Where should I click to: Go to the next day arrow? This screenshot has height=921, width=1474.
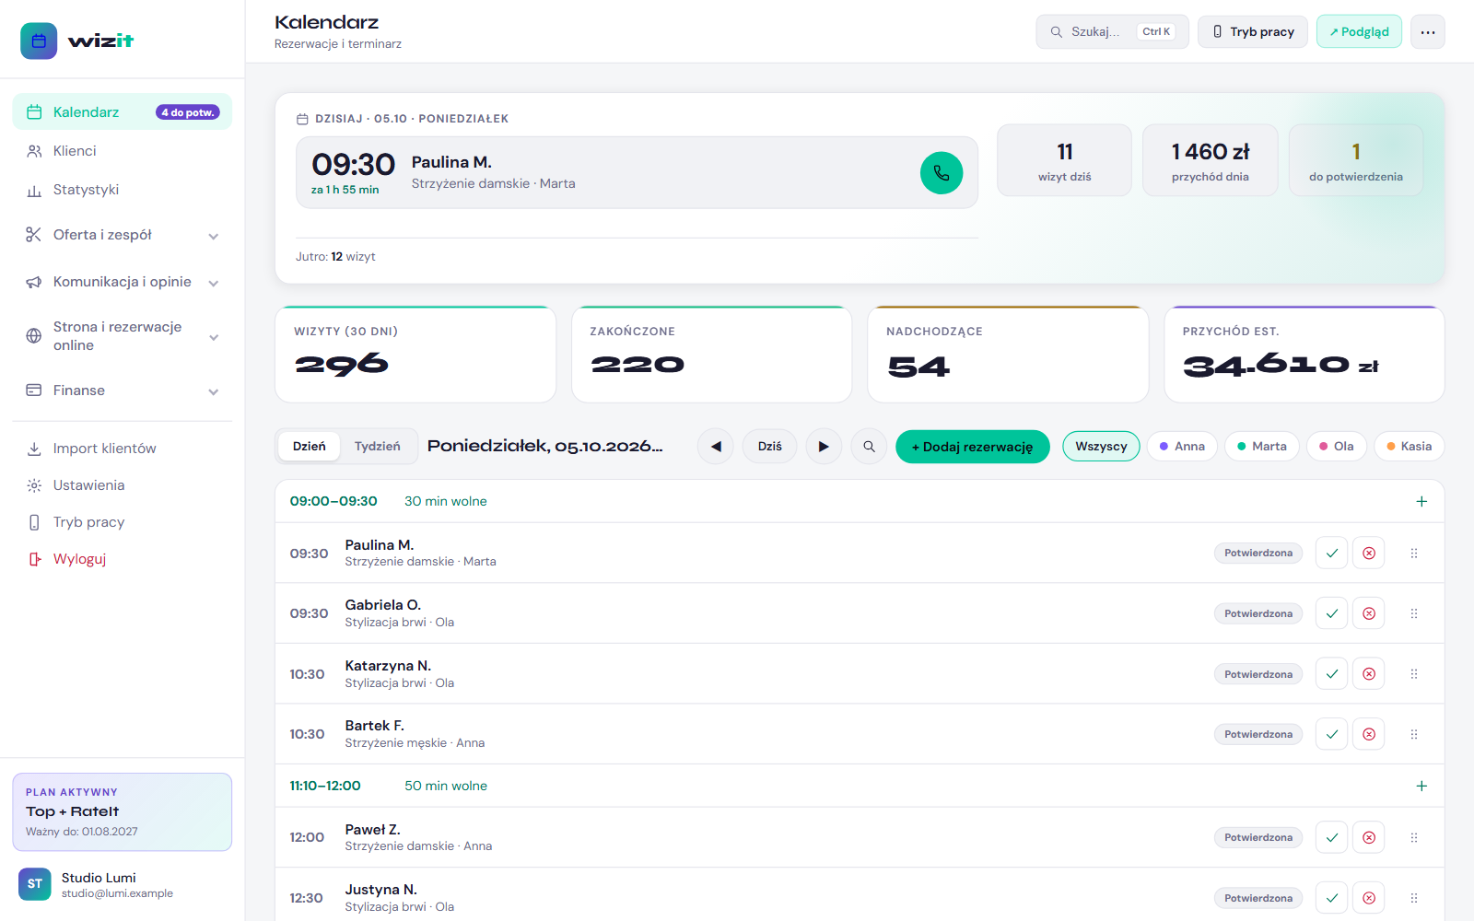pos(824,447)
